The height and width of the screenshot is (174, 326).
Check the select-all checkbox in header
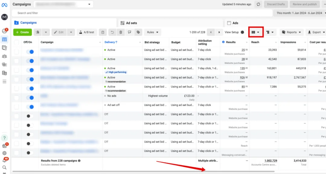pyautogui.click(x=16, y=42)
